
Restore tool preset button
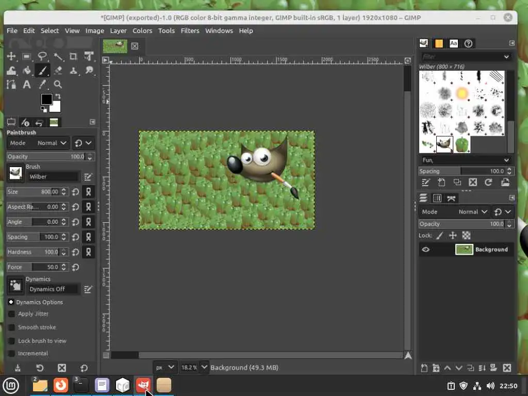(x=39, y=368)
